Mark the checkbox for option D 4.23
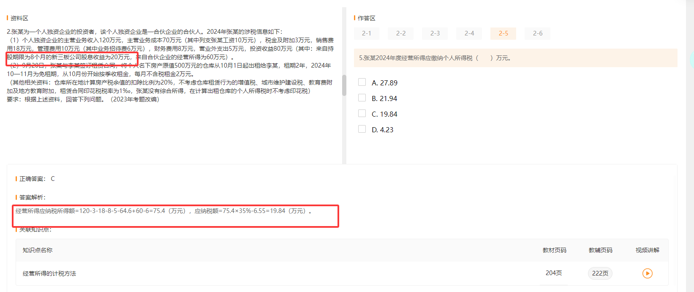The image size is (694, 292). [362, 129]
